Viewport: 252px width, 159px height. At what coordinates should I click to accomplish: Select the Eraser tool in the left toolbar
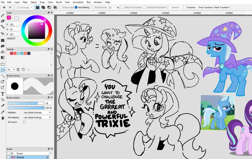3,21
